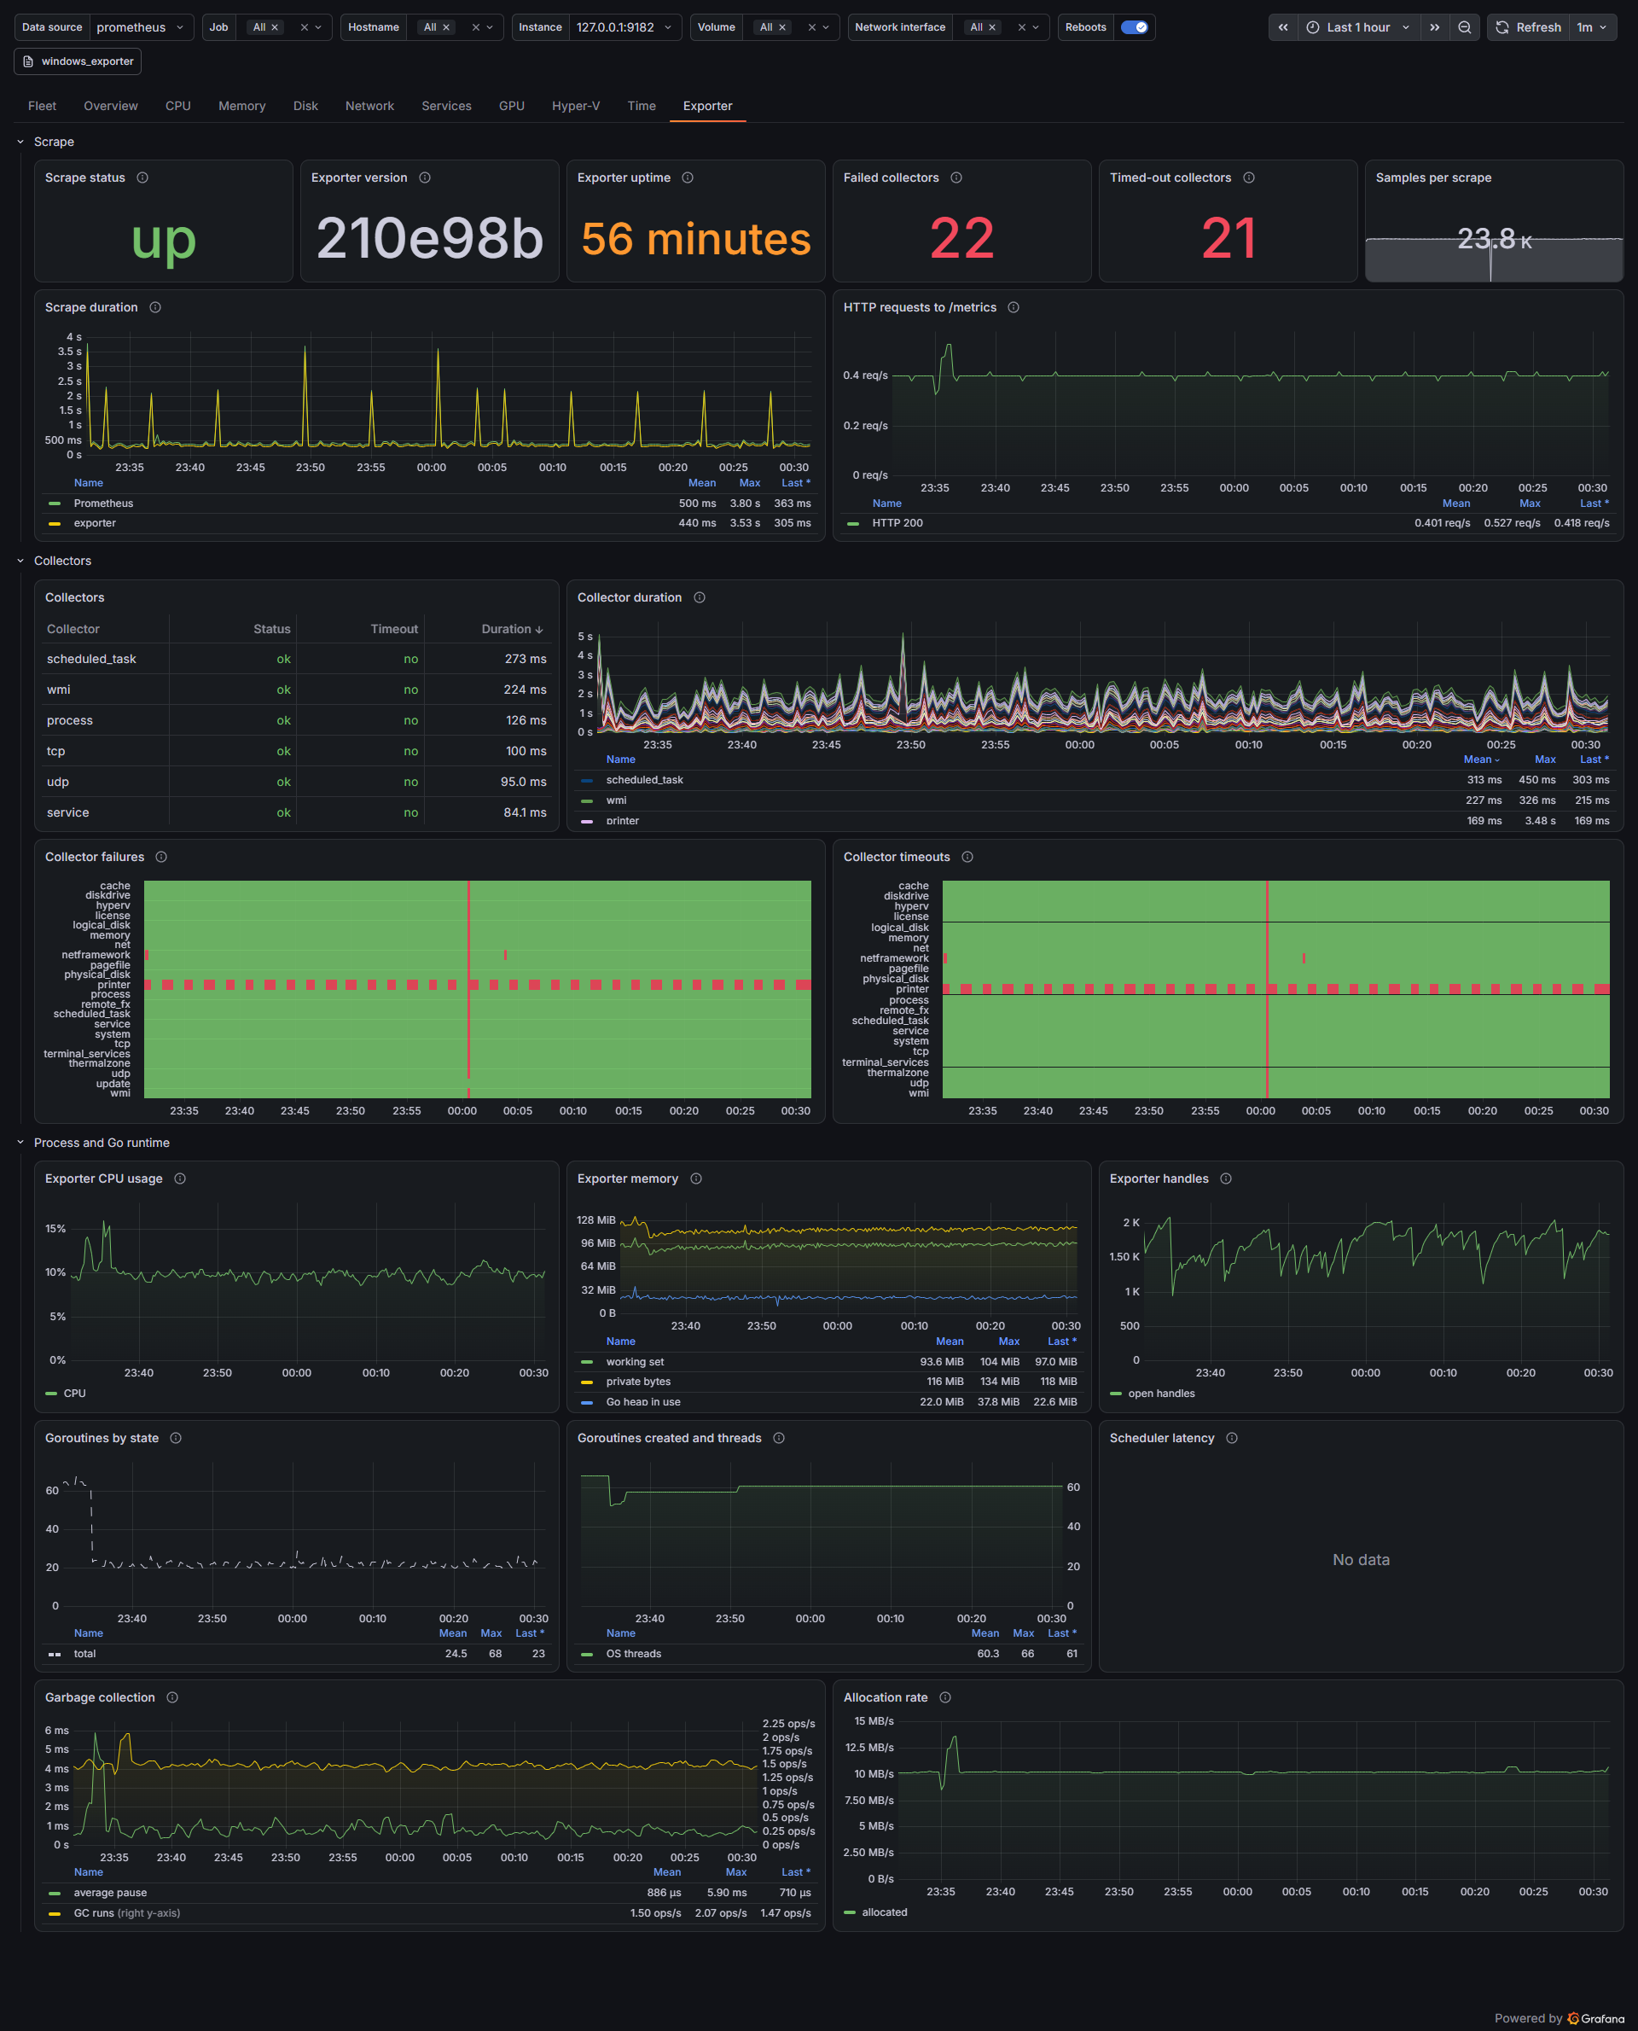Zoom out the time range

point(1464,27)
